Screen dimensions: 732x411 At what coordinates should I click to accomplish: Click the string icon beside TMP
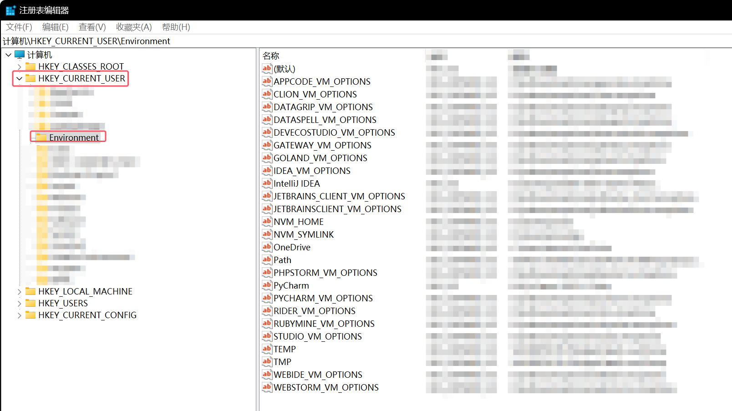pyautogui.click(x=267, y=362)
